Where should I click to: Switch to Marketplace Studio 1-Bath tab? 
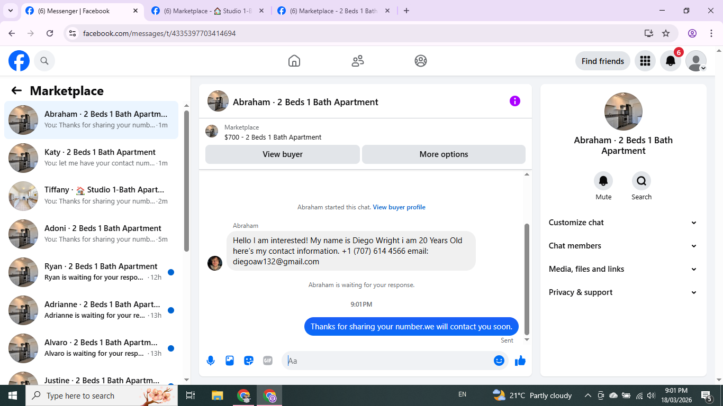coord(207,11)
